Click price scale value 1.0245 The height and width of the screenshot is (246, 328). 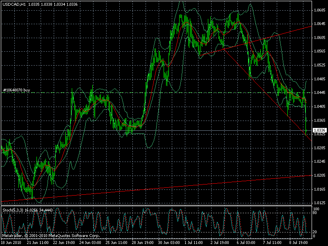coord(320,162)
